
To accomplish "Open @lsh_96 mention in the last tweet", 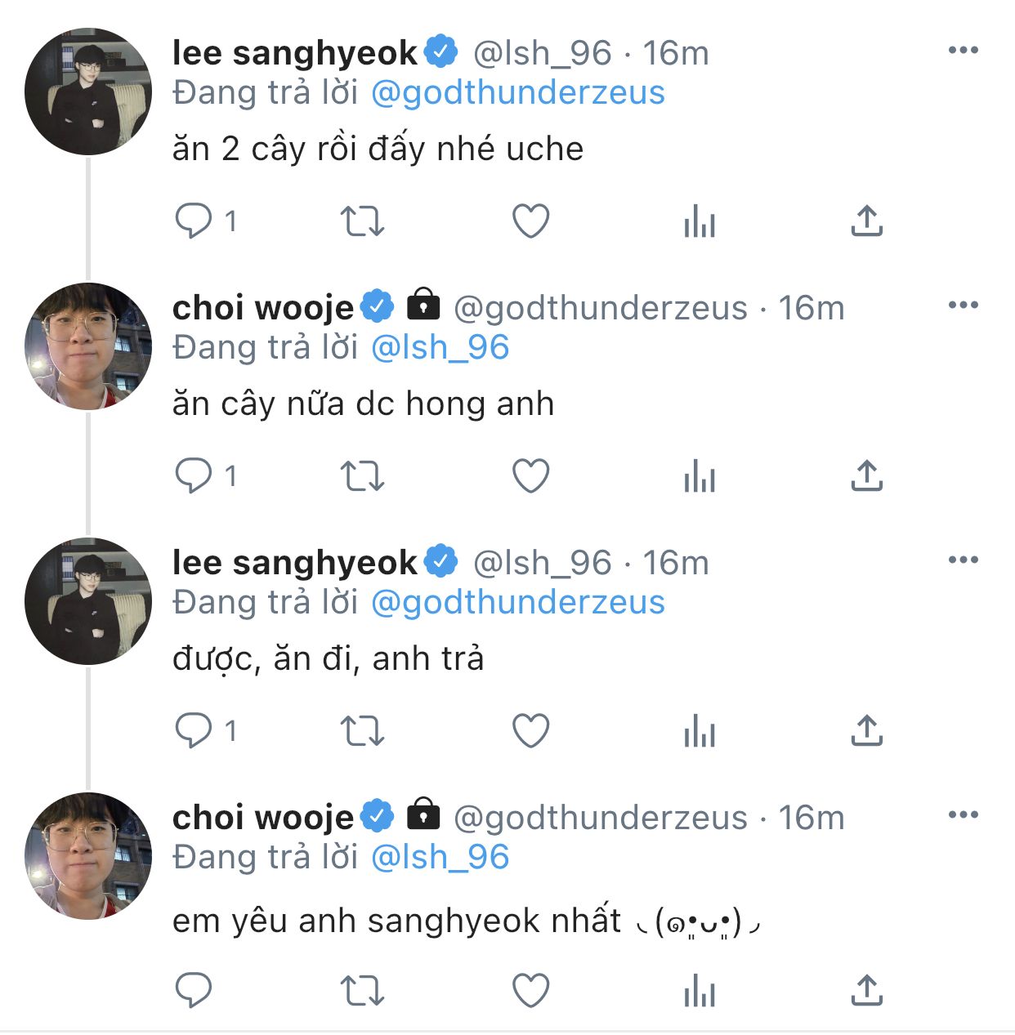I will click(440, 858).
